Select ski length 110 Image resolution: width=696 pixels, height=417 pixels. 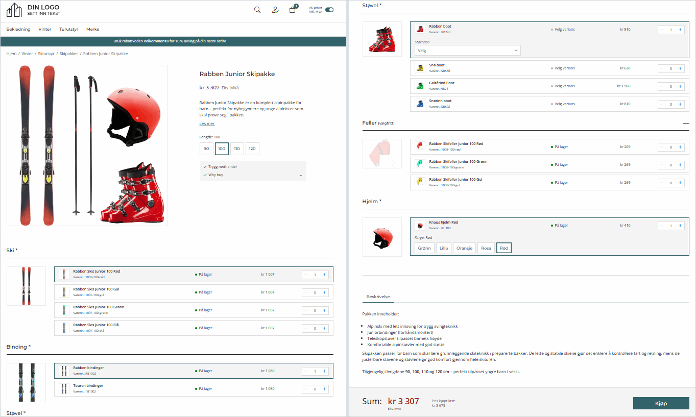(x=237, y=149)
